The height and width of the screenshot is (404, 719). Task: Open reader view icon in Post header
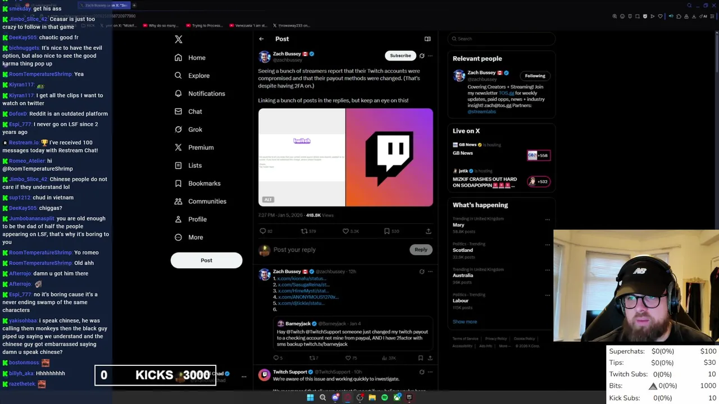tap(427, 39)
